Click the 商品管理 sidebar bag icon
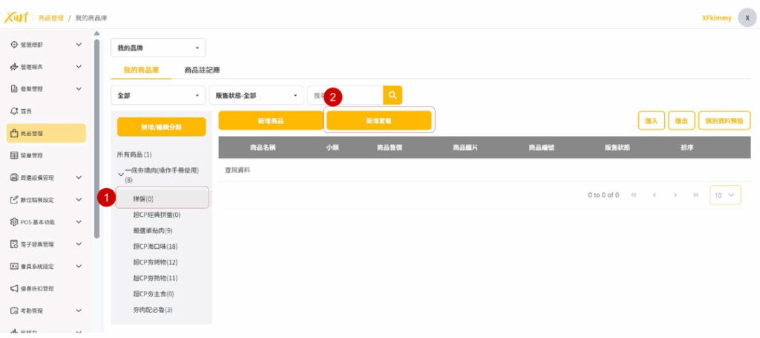This screenshot has width=760, height=338. (13, 134)
